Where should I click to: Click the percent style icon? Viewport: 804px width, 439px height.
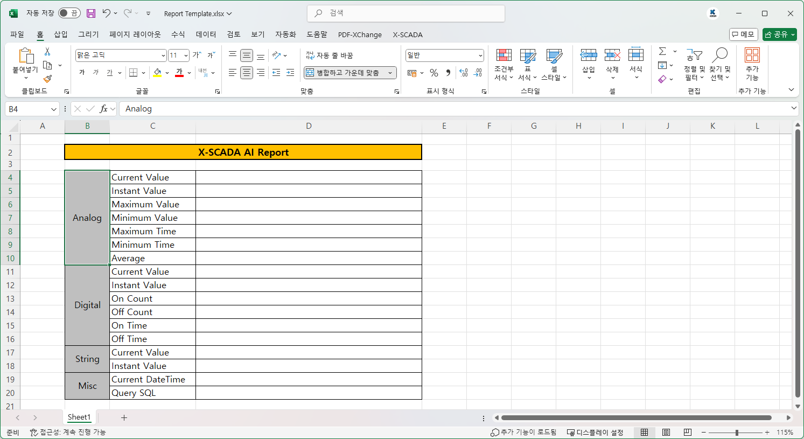[434, 73]
